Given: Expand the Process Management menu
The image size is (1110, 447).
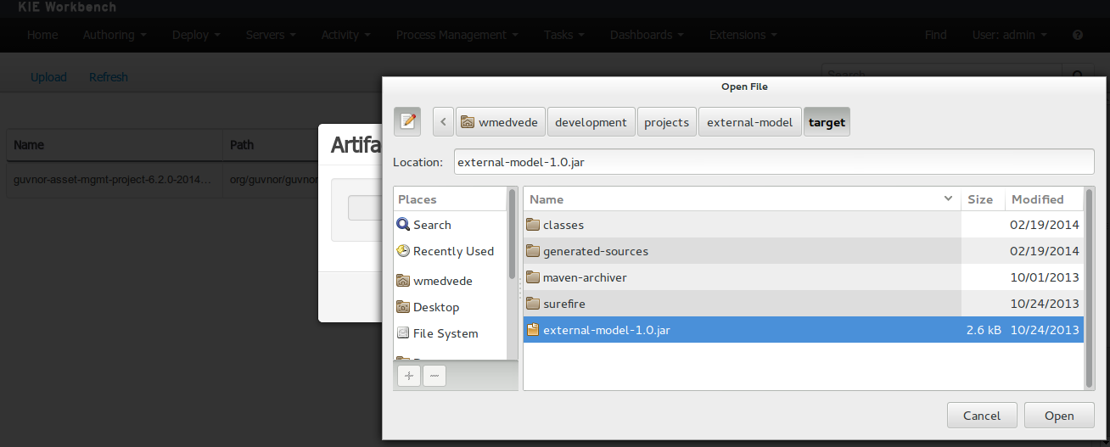Looking at the screenshot, I should pos(457,35).
